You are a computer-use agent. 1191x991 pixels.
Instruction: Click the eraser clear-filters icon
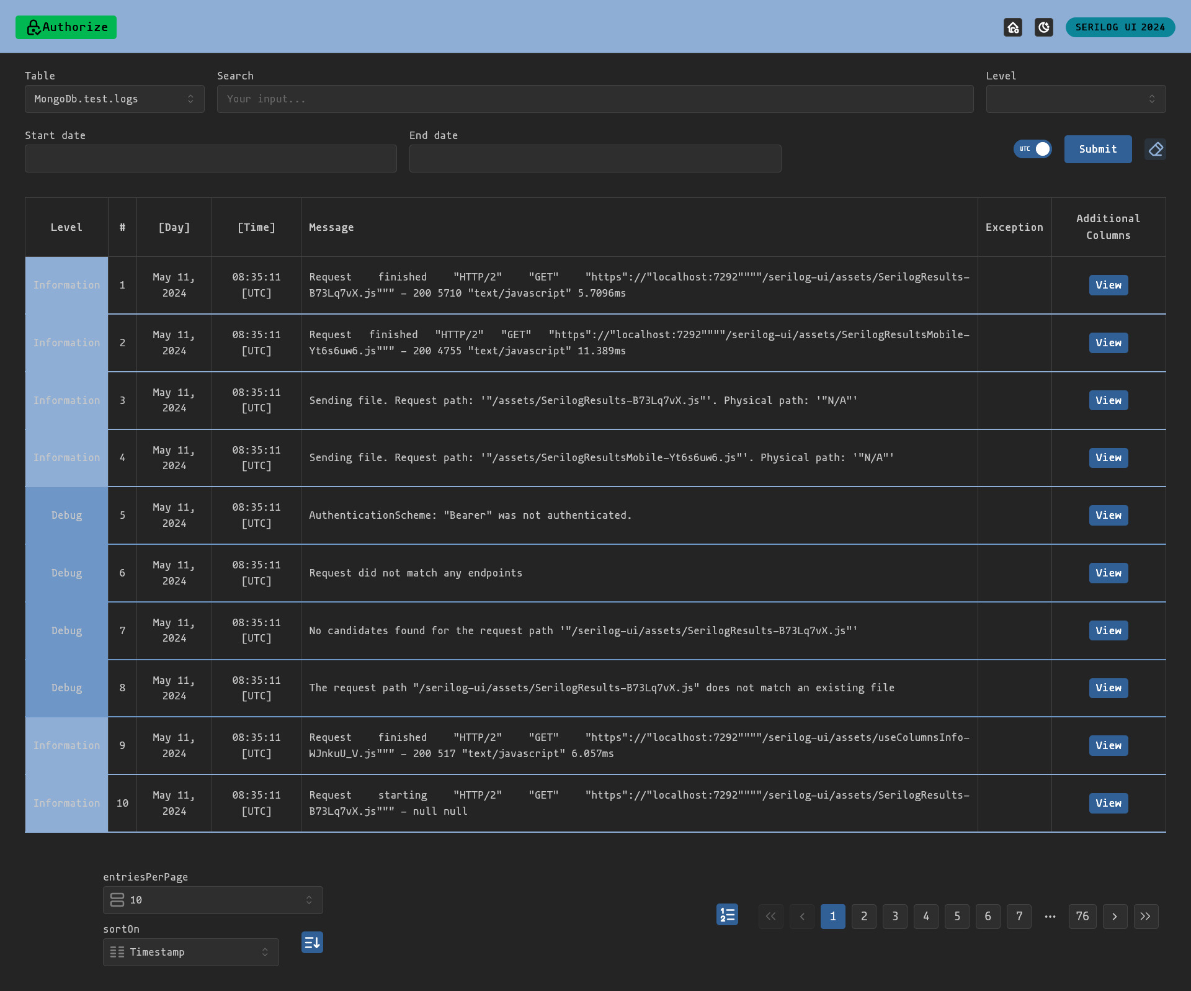coord(1155,150)
